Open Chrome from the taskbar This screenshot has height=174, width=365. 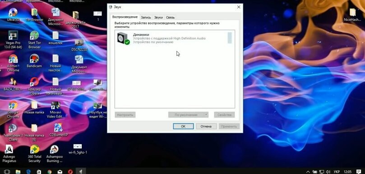(x=49, y=171)
